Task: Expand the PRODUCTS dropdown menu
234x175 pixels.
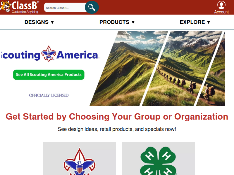Action: click(117, 22)
